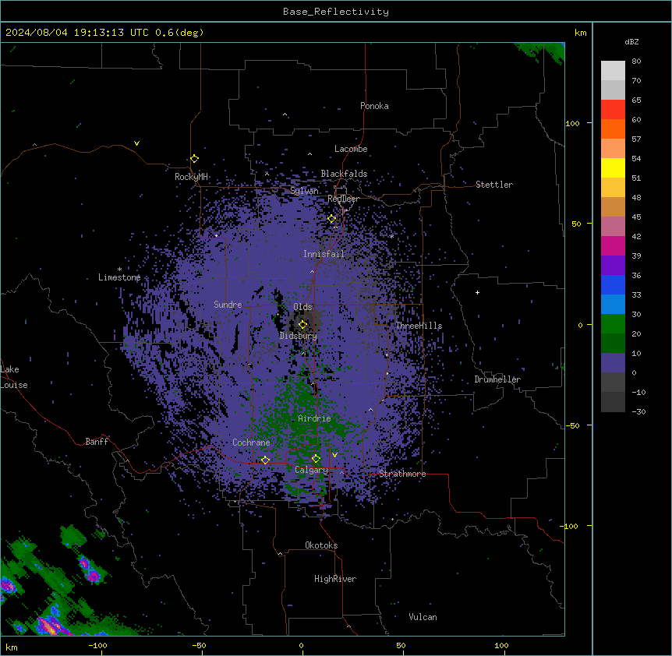Pick the violet purple legend swatch below 39
Viewport: 672px width, 656px height.
[x=613, y=265]
